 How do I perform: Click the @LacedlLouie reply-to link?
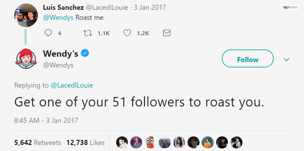[x=72, y=85]
